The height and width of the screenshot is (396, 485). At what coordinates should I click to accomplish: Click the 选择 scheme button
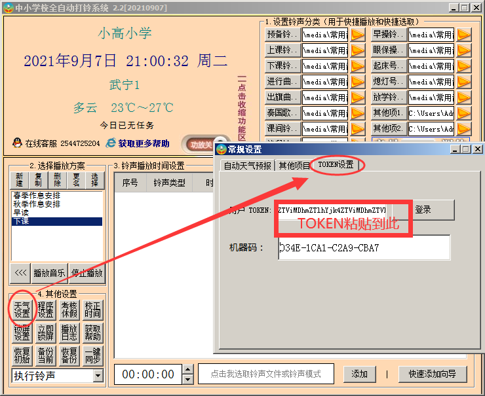coord(95,180)
